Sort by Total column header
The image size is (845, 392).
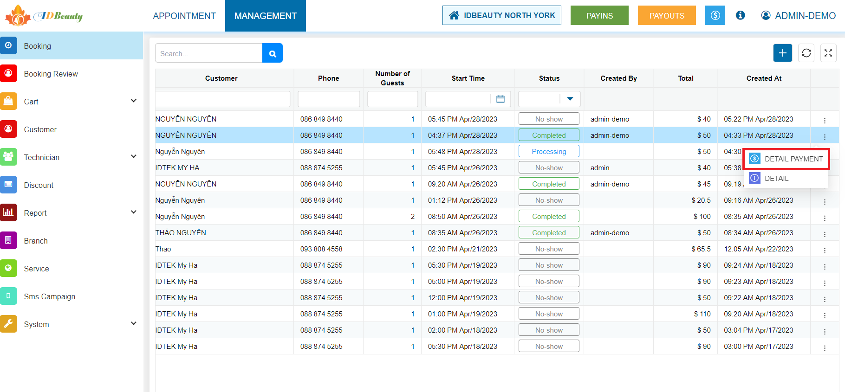pos(686,78)
